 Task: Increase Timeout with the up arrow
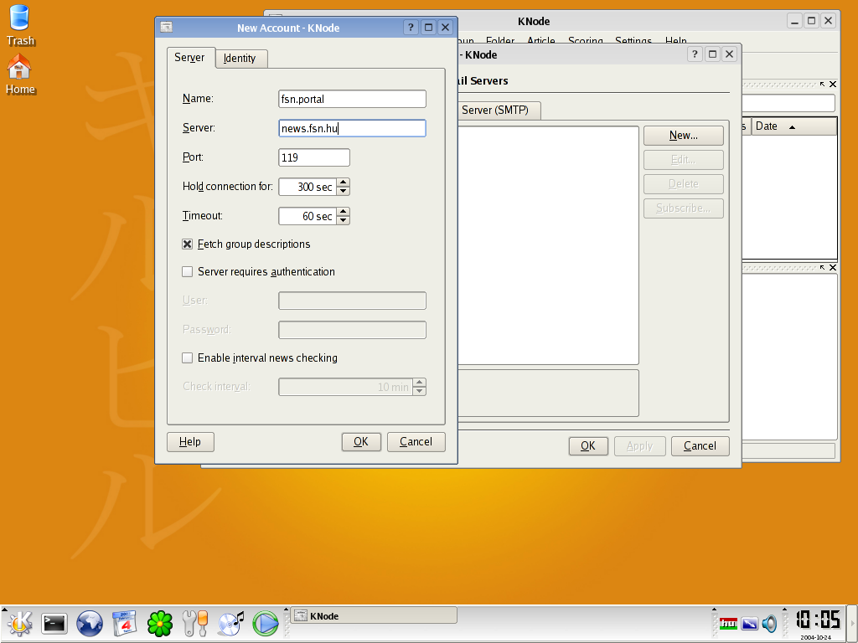click(x=343, y=212)
